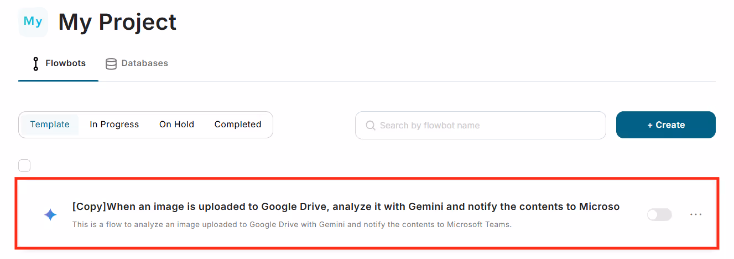Switch to the Databases tab
The width and height of the screenshot is (734, 259).
click(x=137, y=63)
